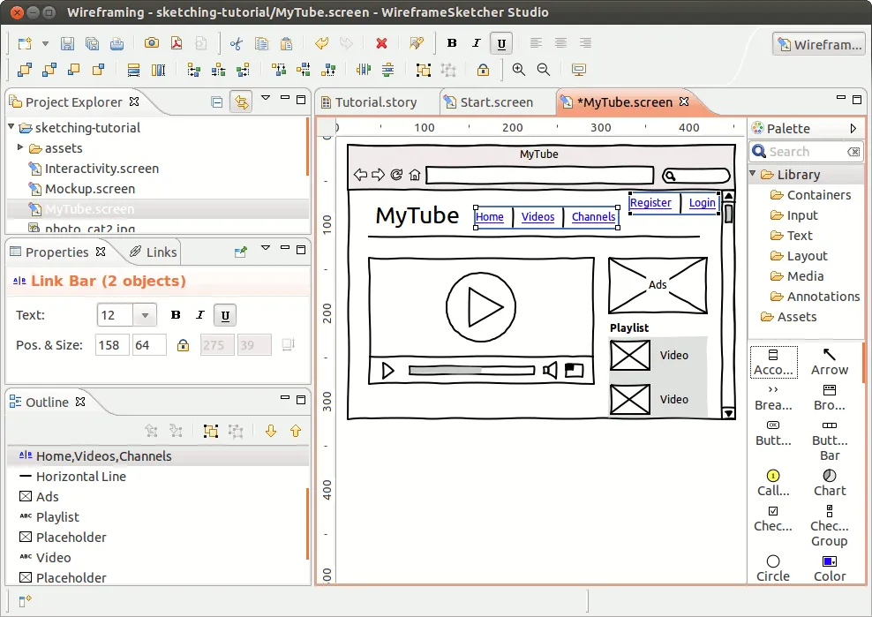Image resolution: width=872 pixels, height=617 pixels.
Task: Expand the assets folder in Project Explorer
Action: tap(19, 147)
